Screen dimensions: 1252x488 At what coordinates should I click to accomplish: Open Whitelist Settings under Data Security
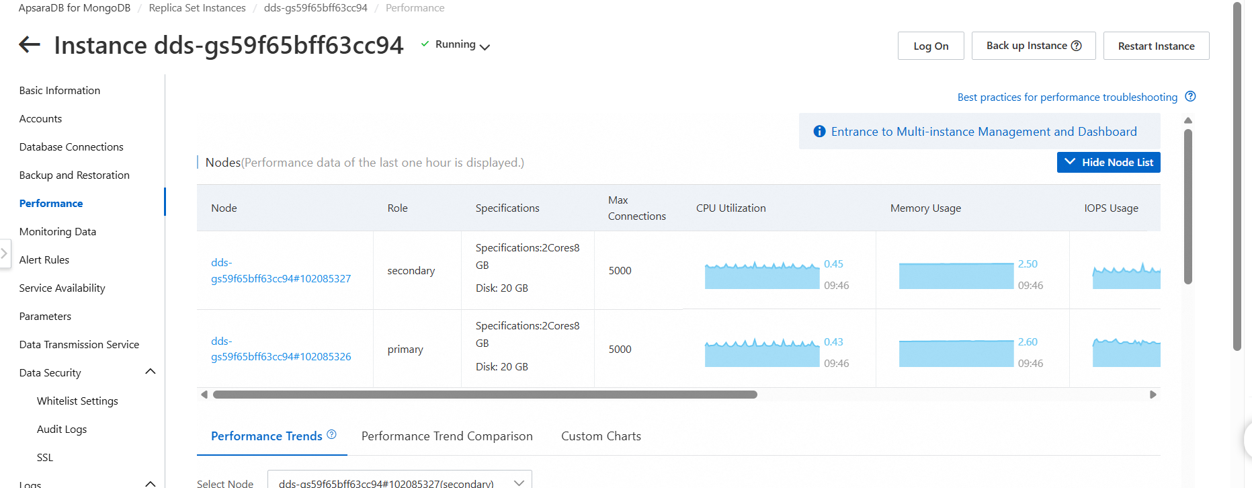(x=77, y=401)
